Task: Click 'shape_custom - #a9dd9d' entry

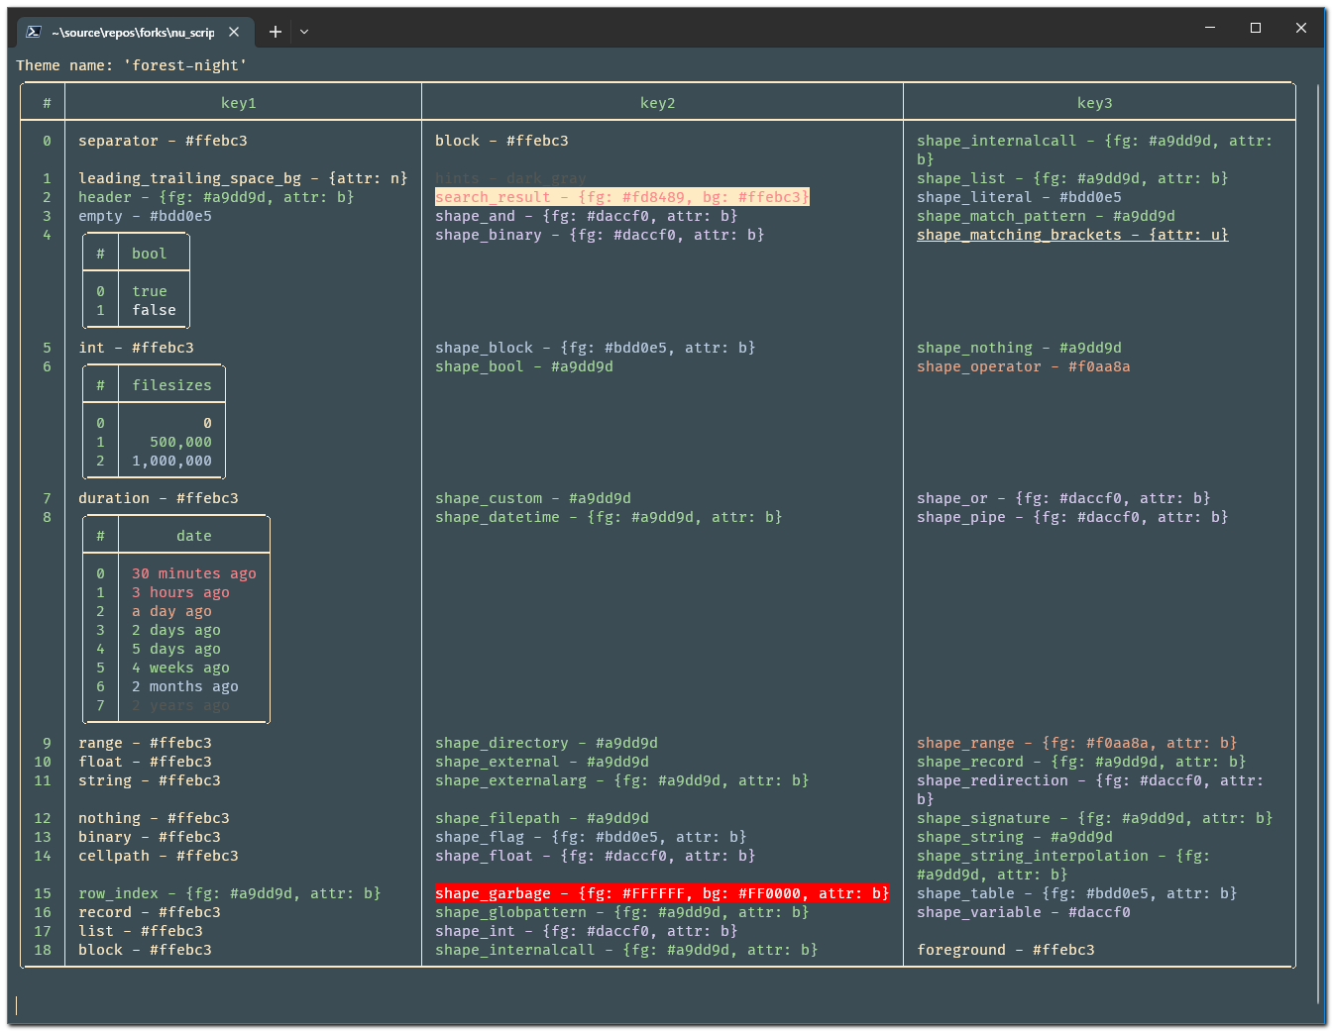Action: pyautogui.click(x=533, y=498)
